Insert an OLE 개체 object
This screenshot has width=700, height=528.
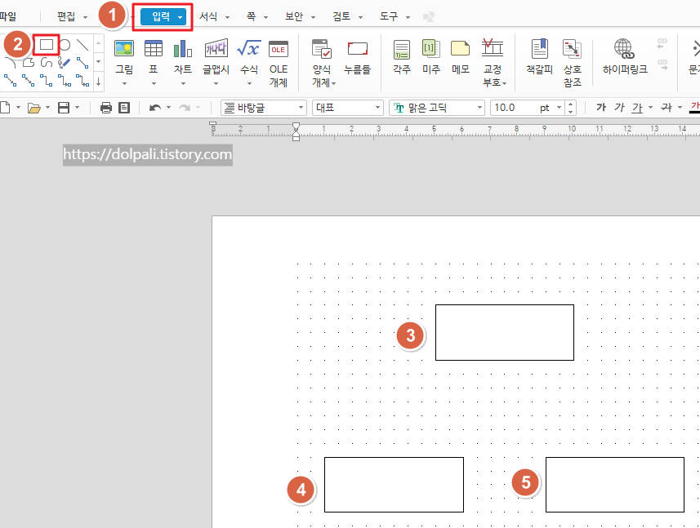coord(279,64)
